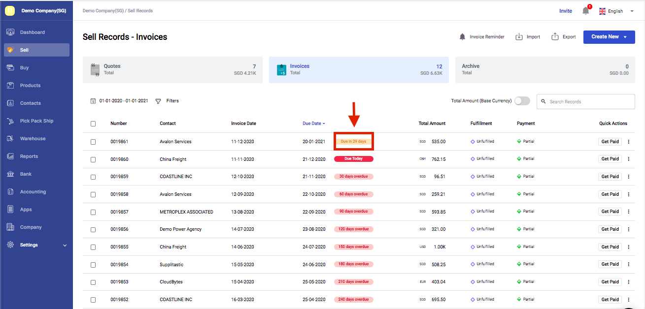Click Get Paid for invoice 0019861

coord(610,142)
